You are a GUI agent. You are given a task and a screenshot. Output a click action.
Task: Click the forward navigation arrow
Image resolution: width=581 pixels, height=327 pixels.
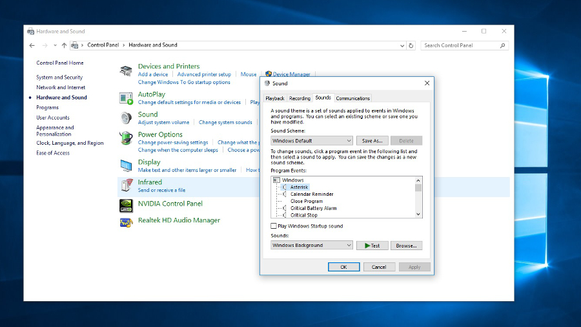[x=45, y=45]
